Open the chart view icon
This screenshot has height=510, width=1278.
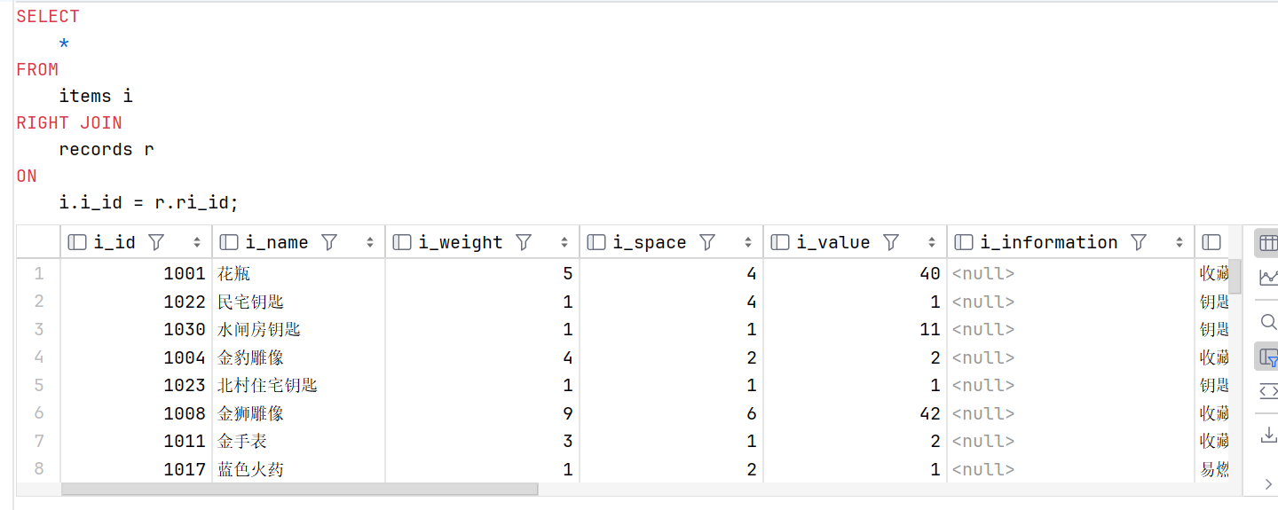(1268, 279)
